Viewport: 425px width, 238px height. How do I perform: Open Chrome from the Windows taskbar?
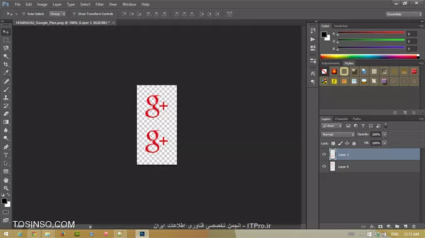coord(34,234)
